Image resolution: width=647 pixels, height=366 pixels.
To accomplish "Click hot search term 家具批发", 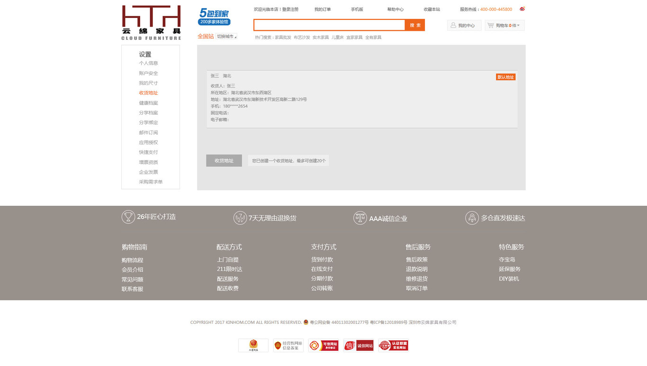I will pyautogui.click(x=283, y=37).
